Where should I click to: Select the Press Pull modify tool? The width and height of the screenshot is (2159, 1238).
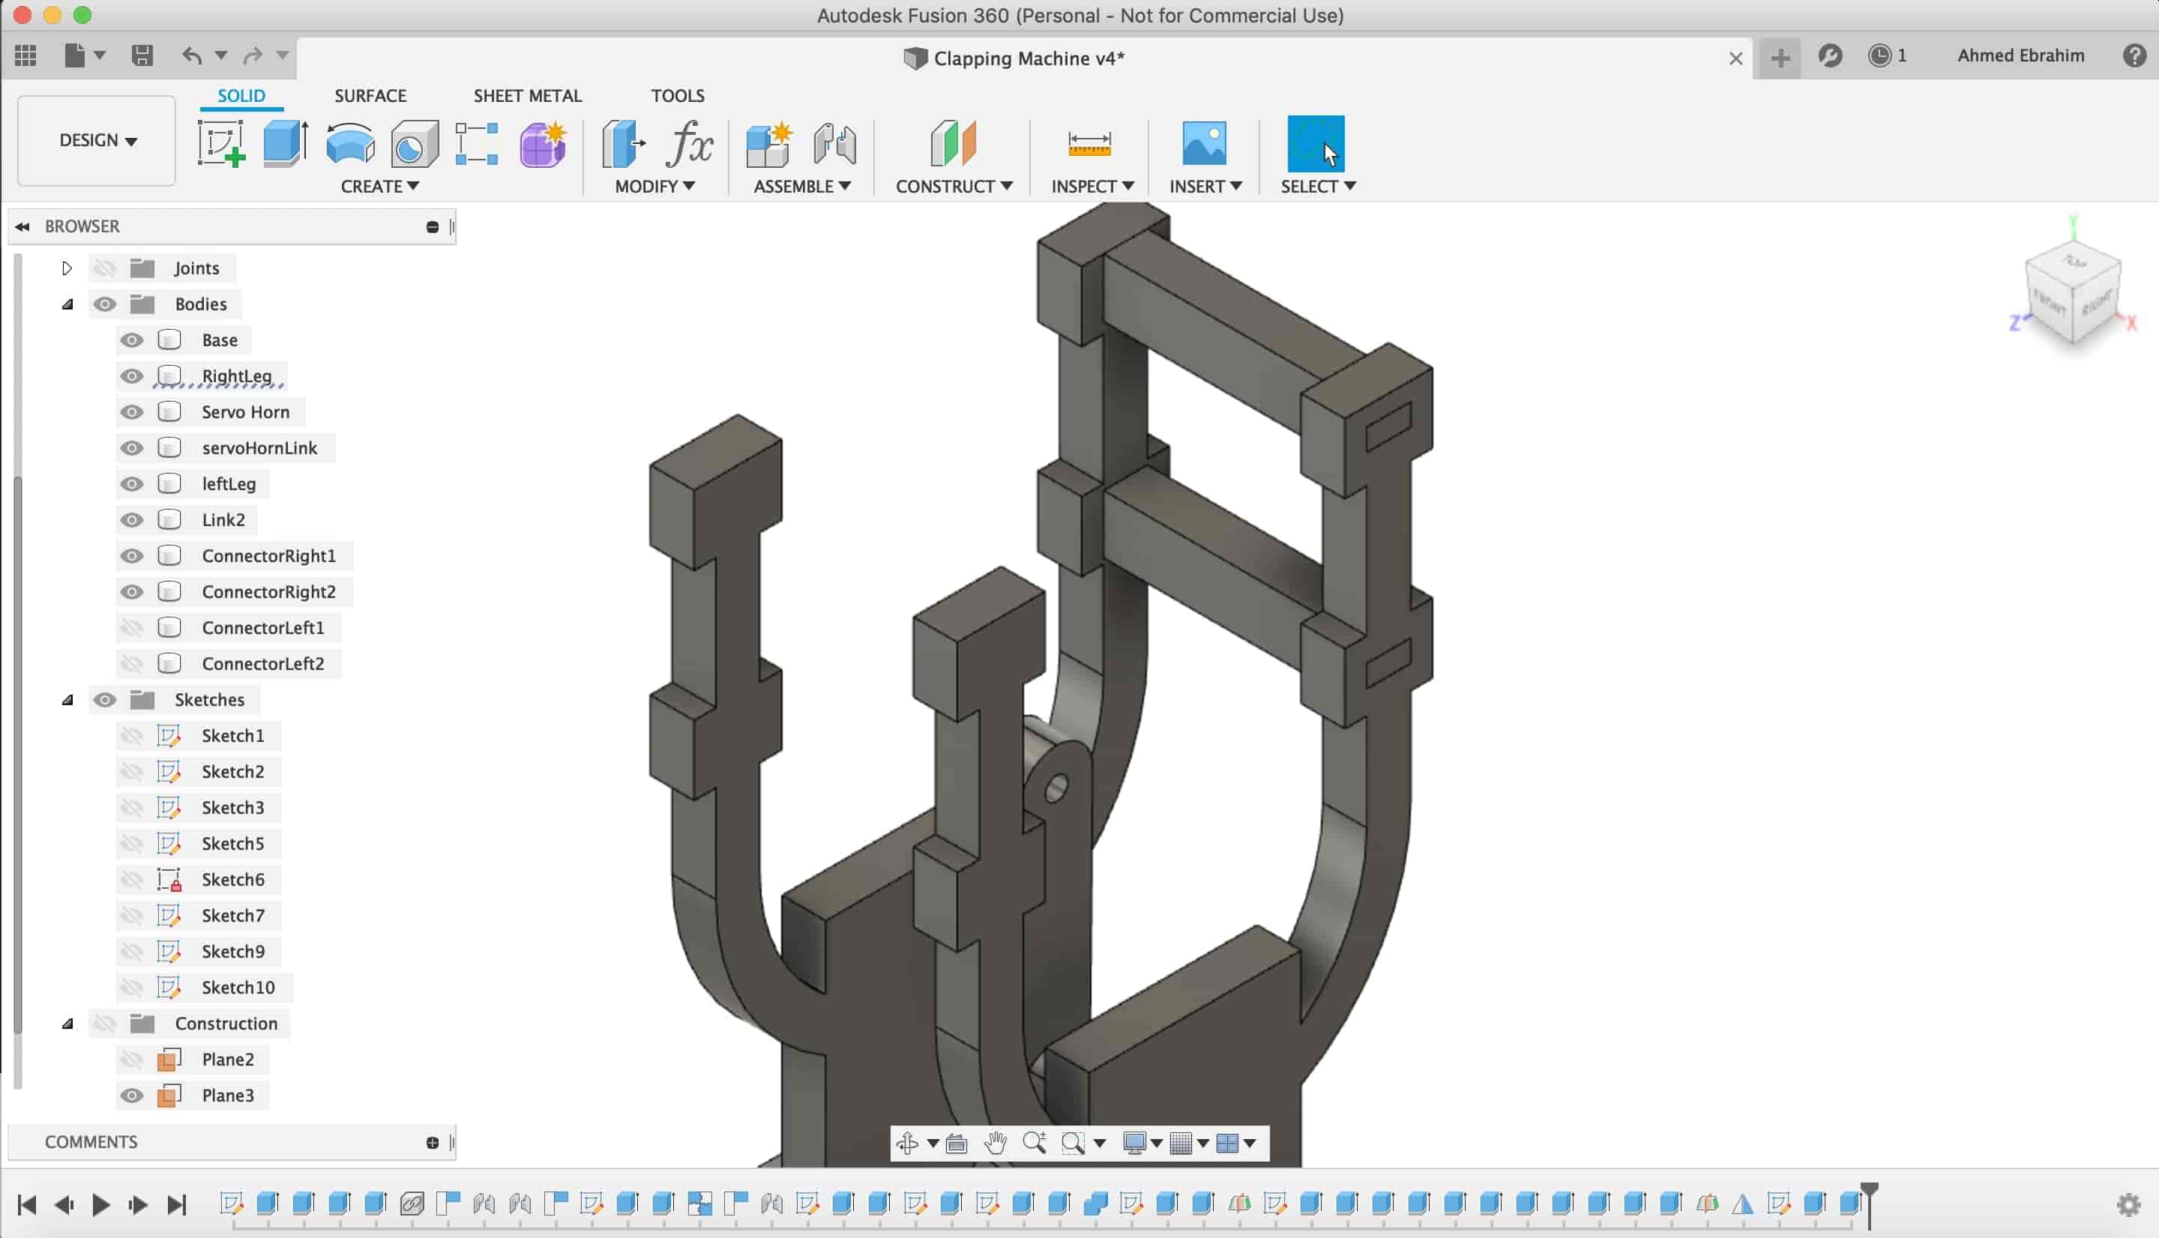click(623, 143)
